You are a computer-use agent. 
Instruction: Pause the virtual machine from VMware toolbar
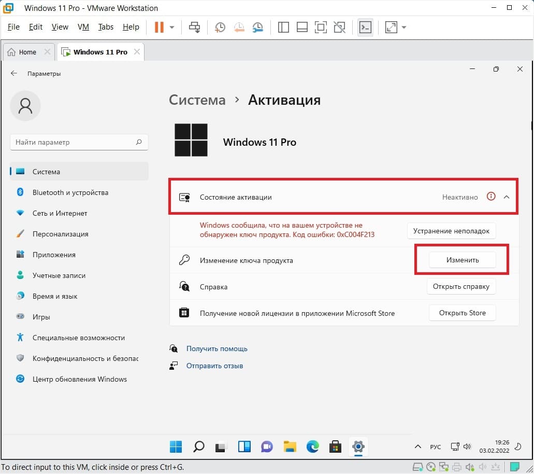[x=159, y=27]
